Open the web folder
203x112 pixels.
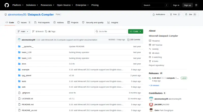(x=24, y=87)
